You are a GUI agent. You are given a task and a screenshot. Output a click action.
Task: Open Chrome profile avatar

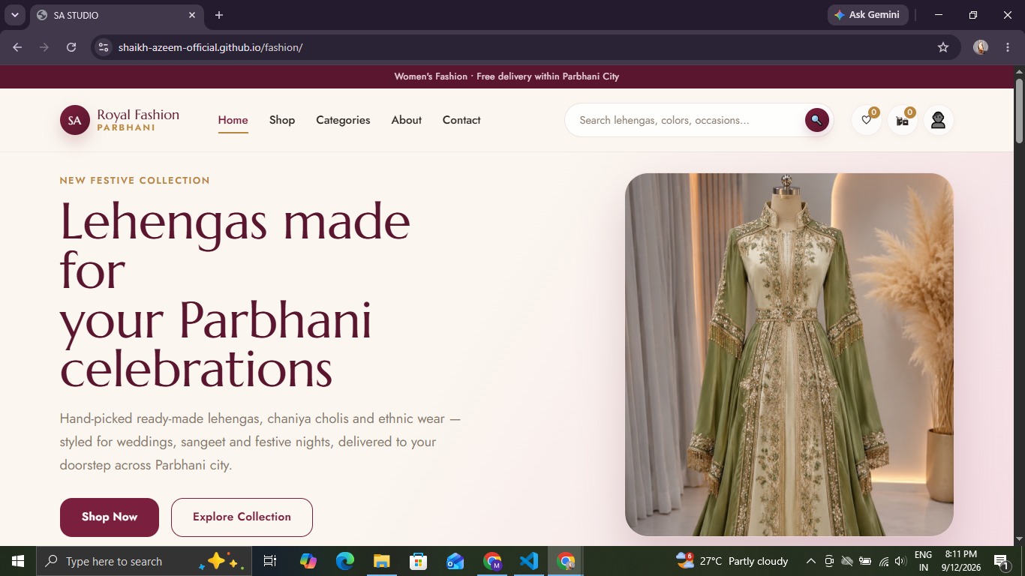981,47
